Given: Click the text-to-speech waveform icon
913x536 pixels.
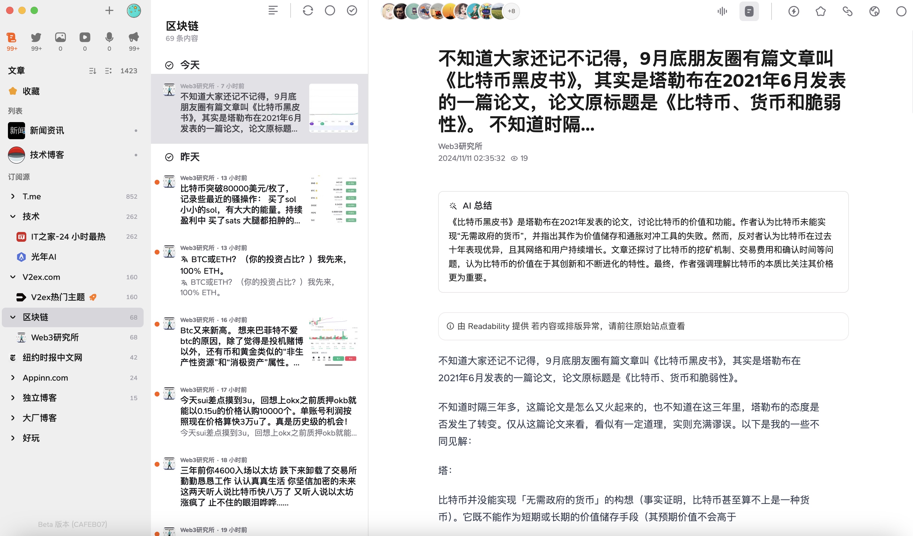Looking at the screenshot, I should tap(722, 11).
